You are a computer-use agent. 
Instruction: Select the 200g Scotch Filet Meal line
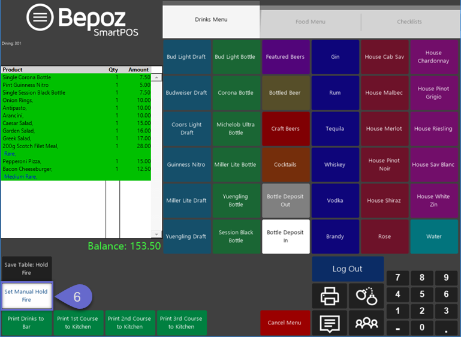76,146
